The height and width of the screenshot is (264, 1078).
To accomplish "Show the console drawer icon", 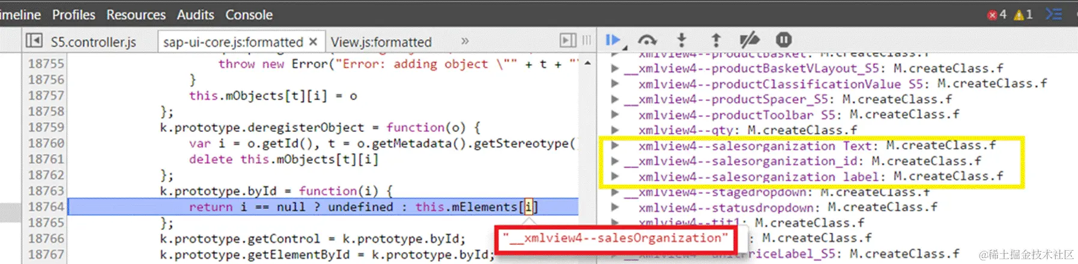I will point(1054,14).
